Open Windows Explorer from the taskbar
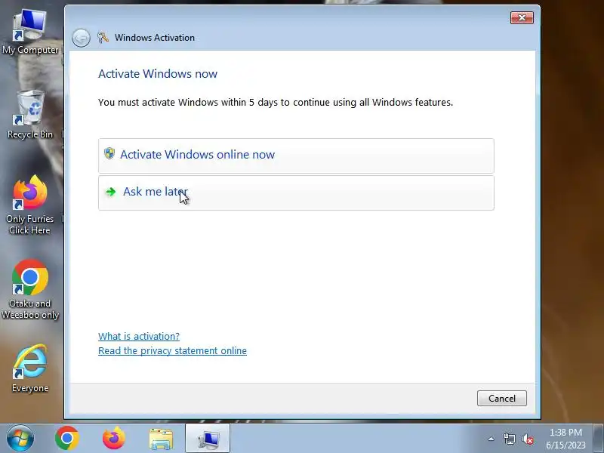Screen dimensions: 604x453 (x=161, y=439)
